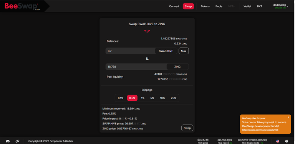This screenshot has width=295, height=144.
Task: Click the api.hive.blog Hive node entry
Action: click(225, 141)
